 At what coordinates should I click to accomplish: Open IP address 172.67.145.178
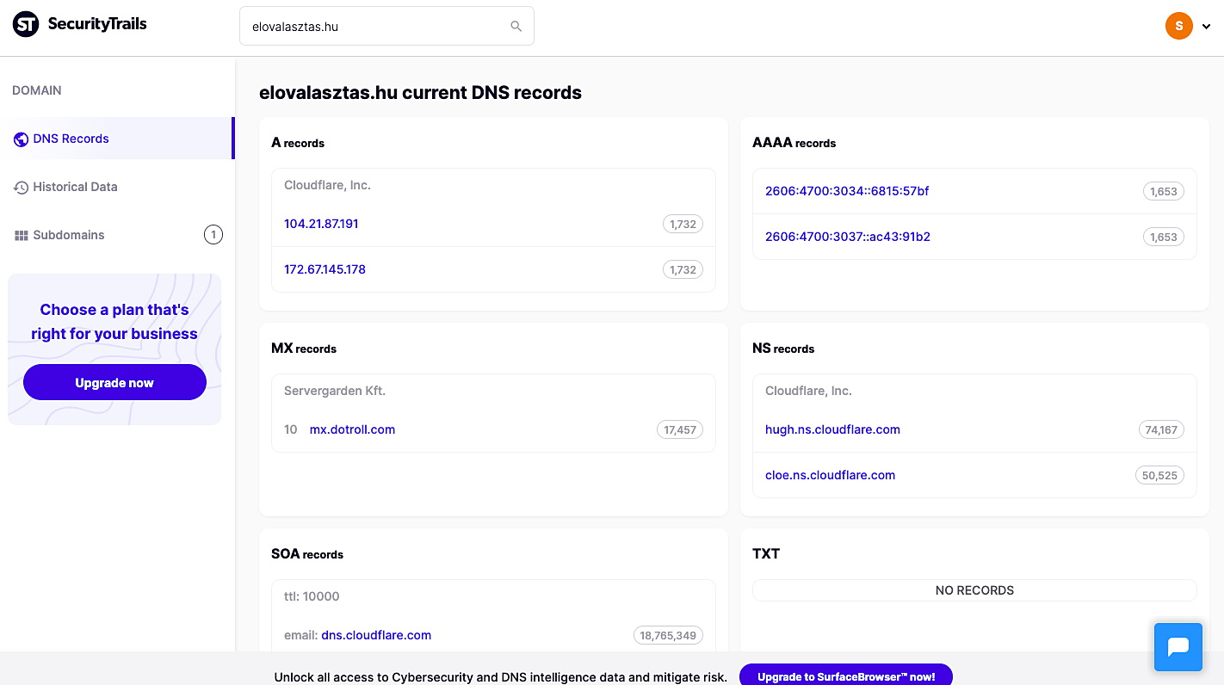(325, 269)
